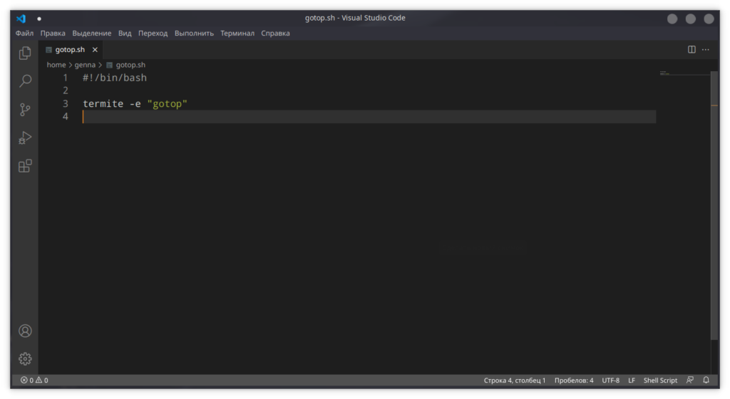
Task: Open the Manage gear icon
Action: (25, 358)
